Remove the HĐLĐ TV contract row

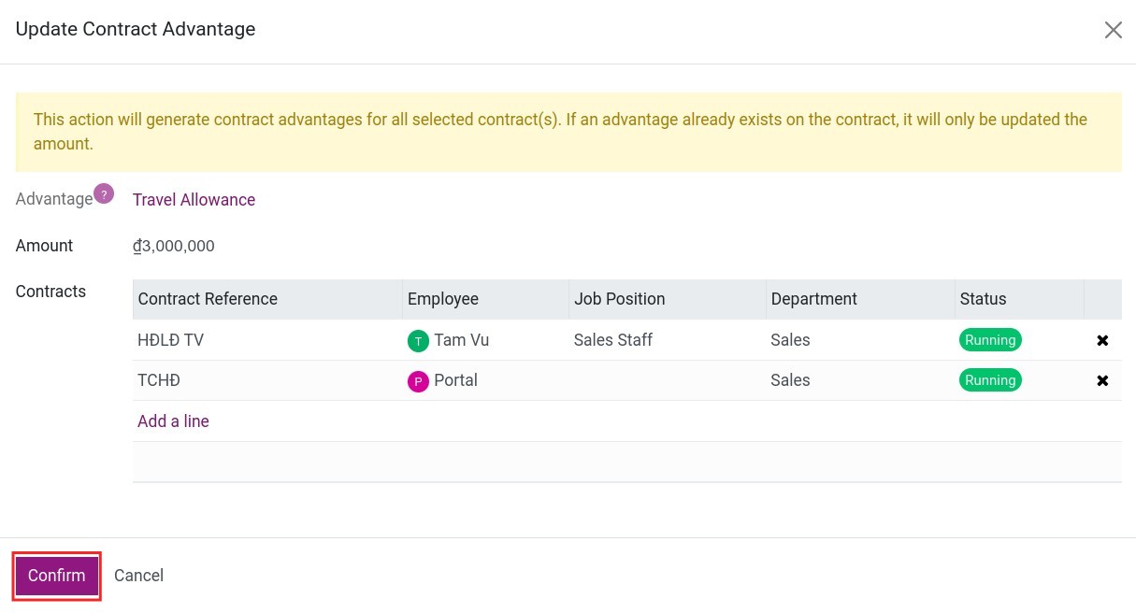pyautogui.click(x=1102, y=340)
